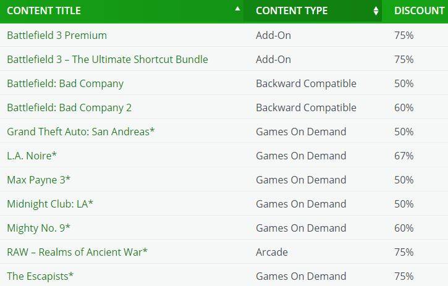Open RAW – Realms of Ancient War link
The width and height of the screenshot is (448, 286).
pyautogui.click(x=77, y=252)
